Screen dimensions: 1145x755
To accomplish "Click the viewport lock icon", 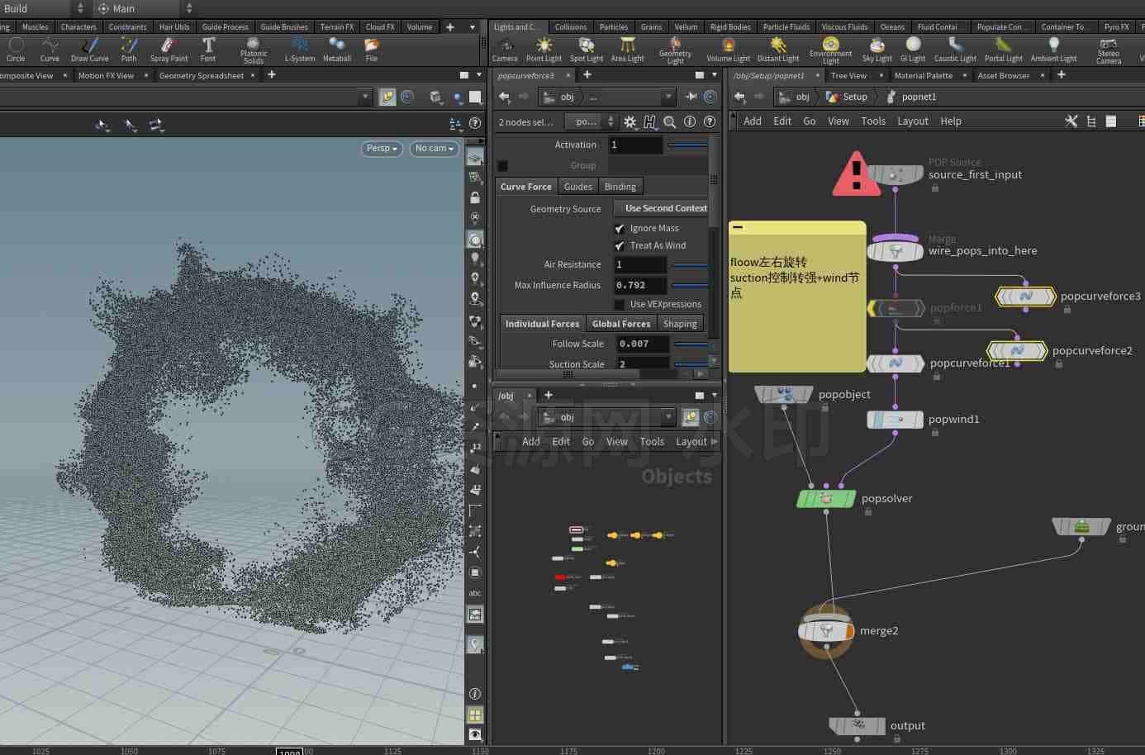I will (475, 198).
